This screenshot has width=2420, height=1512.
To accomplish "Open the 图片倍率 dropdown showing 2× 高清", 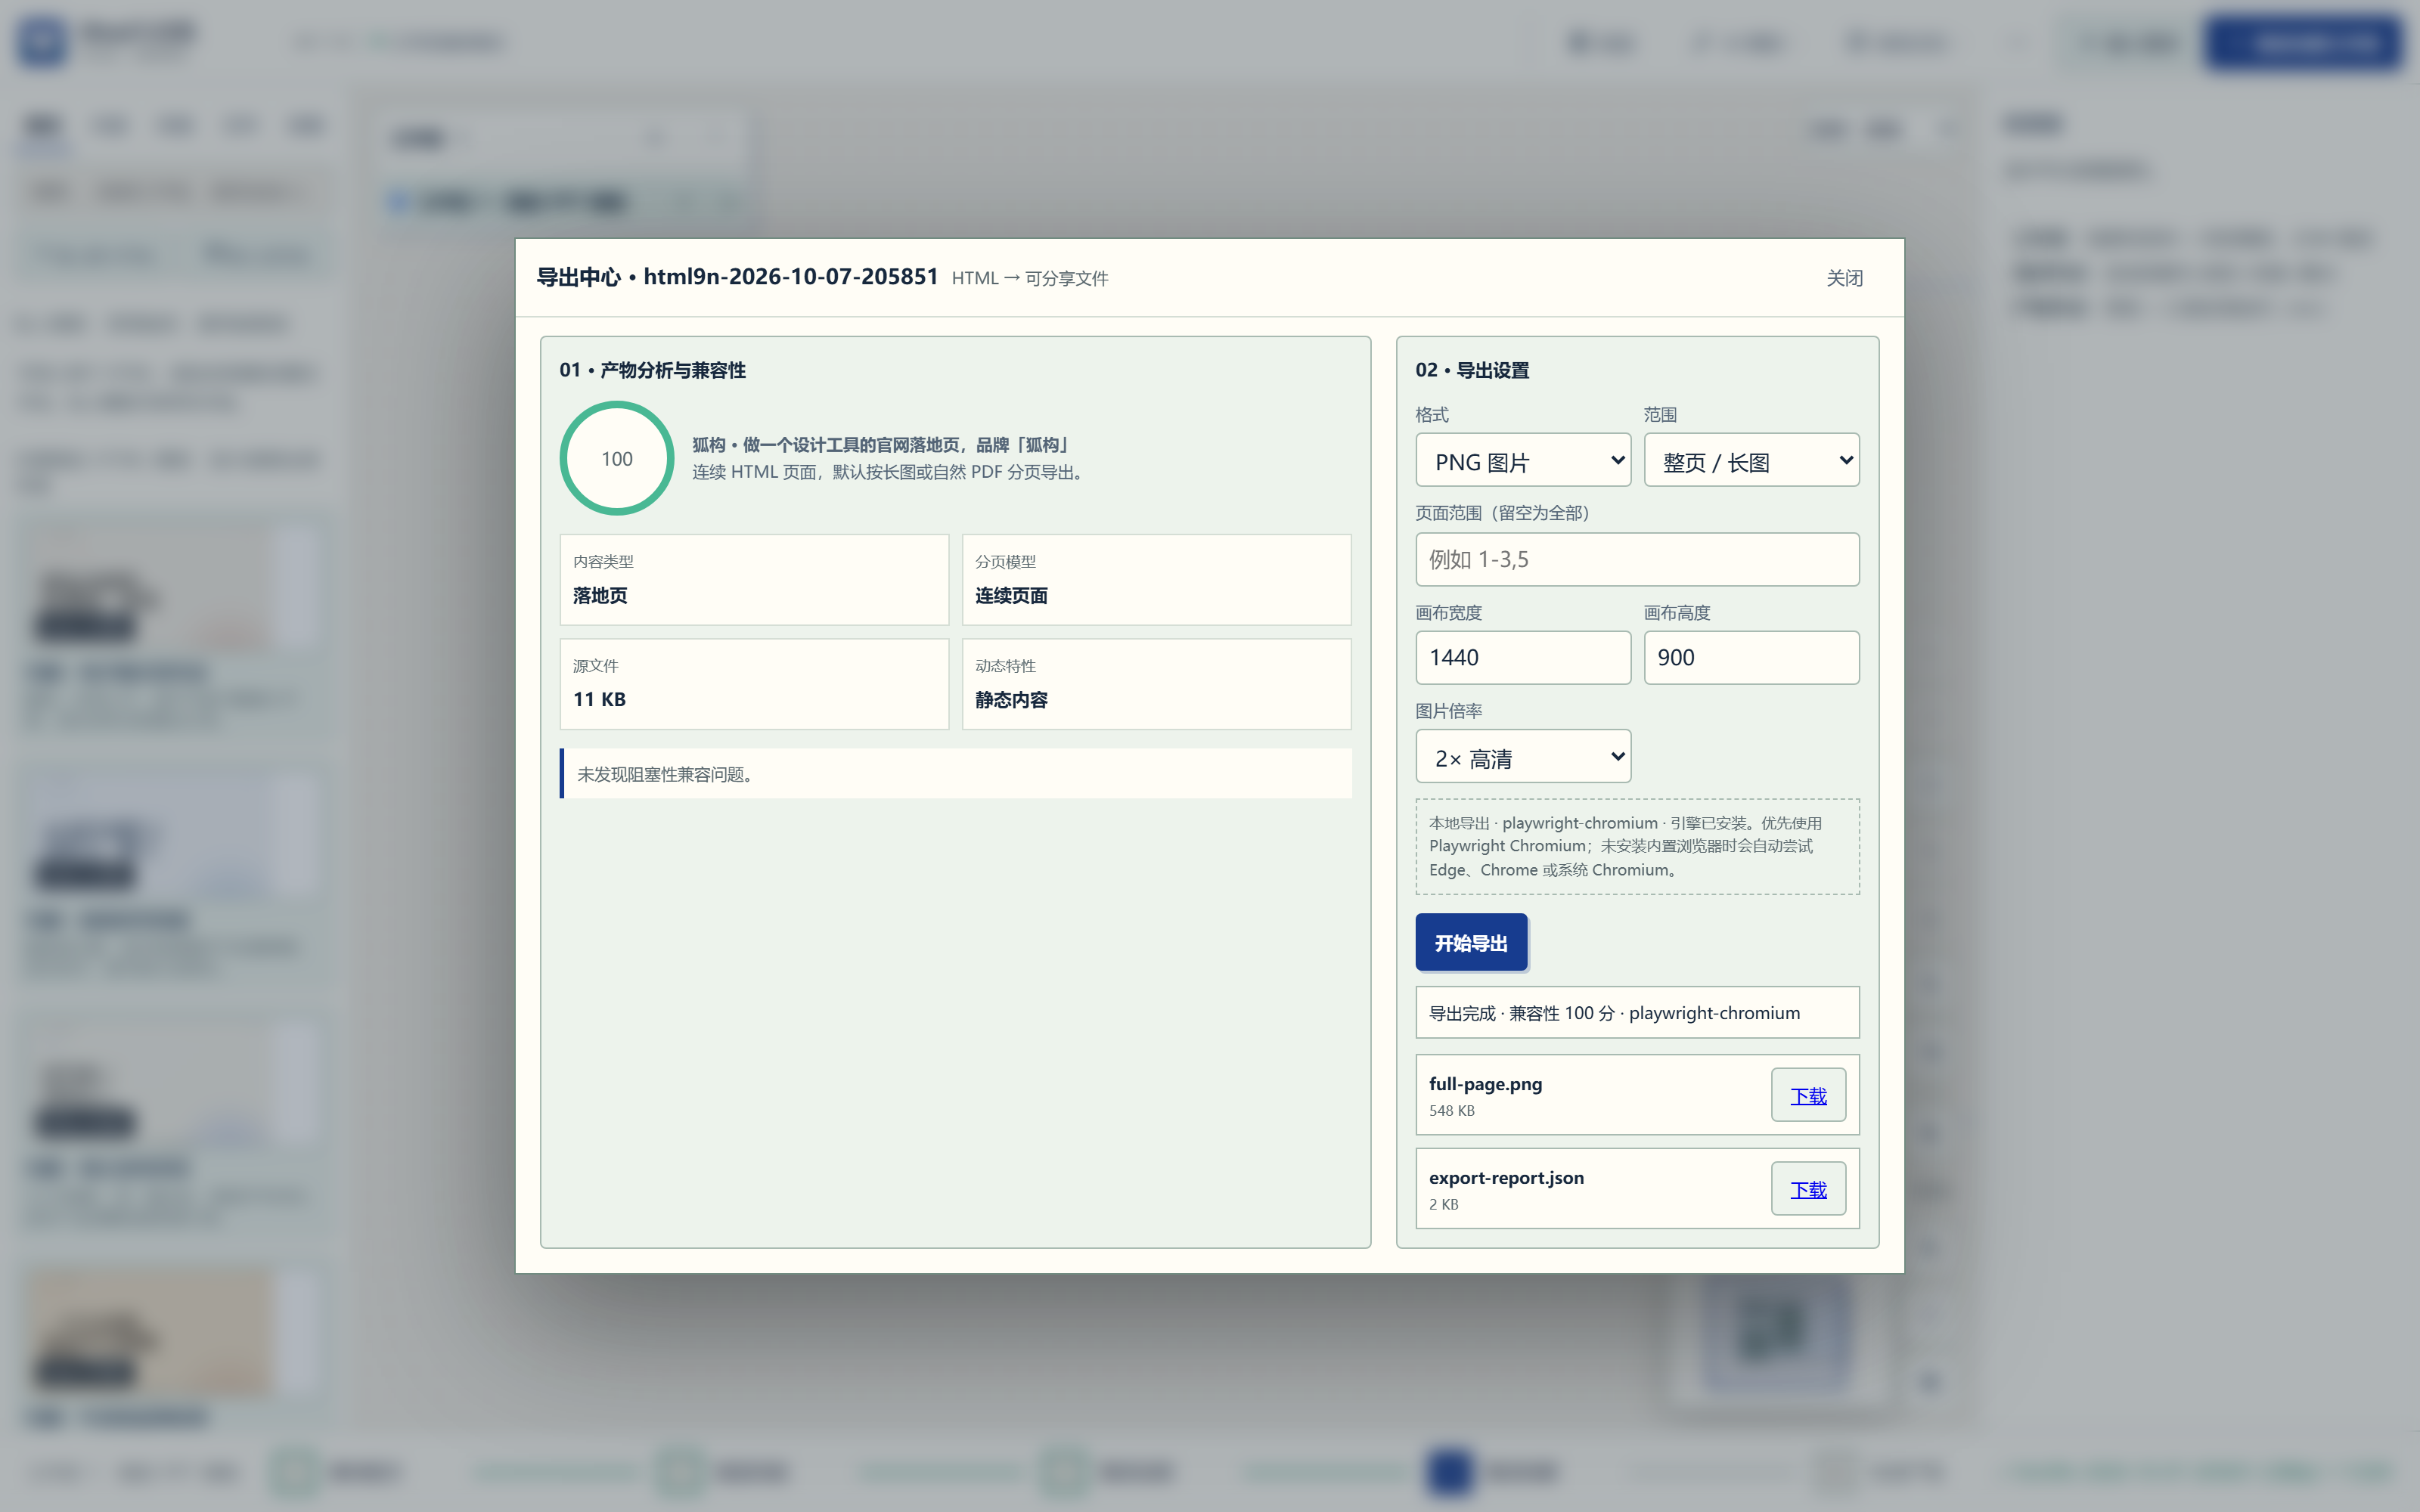I will coord(1522,757).
